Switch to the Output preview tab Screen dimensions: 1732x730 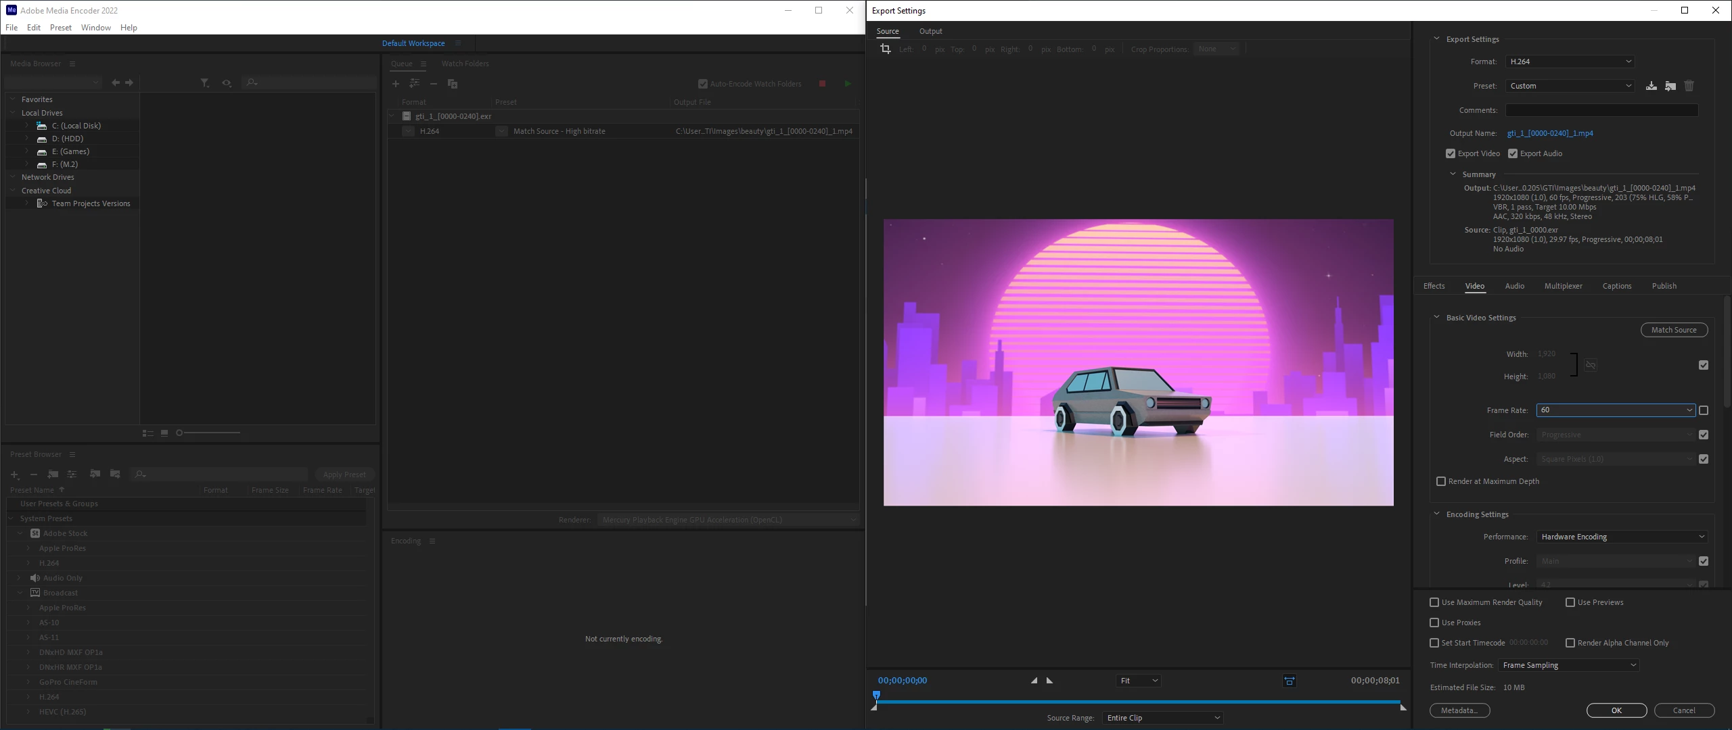[930, 31]
